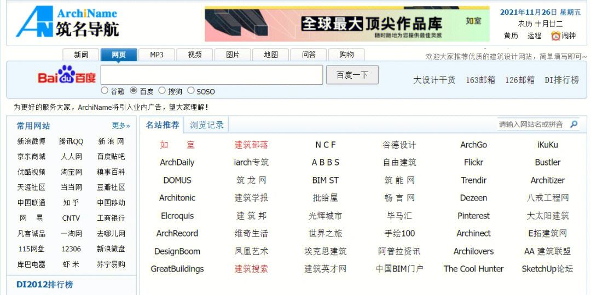Open the Flickr link
Viewport: 591px width, 295px height.
click(x=473, y=163)
